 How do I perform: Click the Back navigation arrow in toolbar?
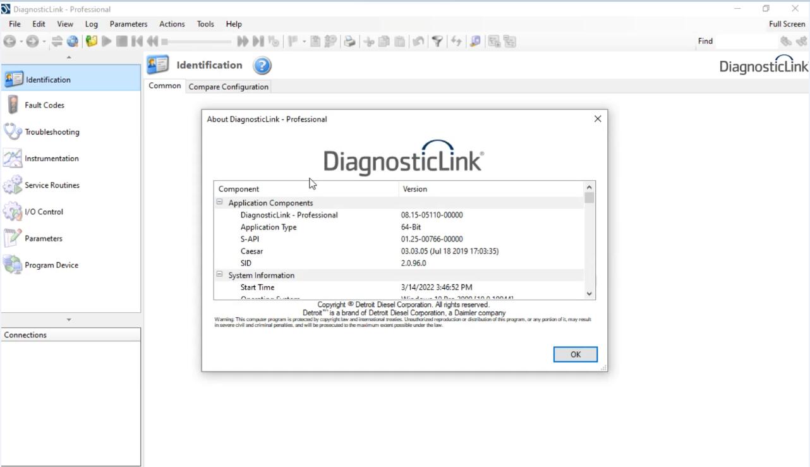coord(9,41)
